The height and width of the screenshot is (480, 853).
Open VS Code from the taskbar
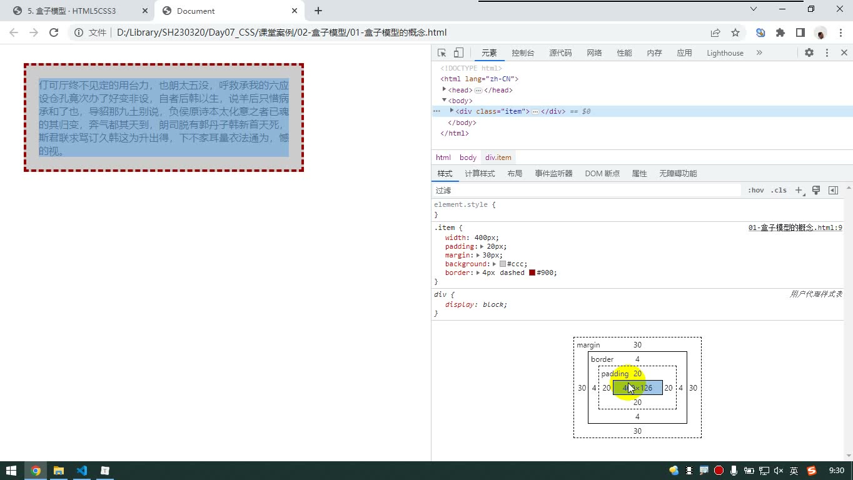point(82,471)
